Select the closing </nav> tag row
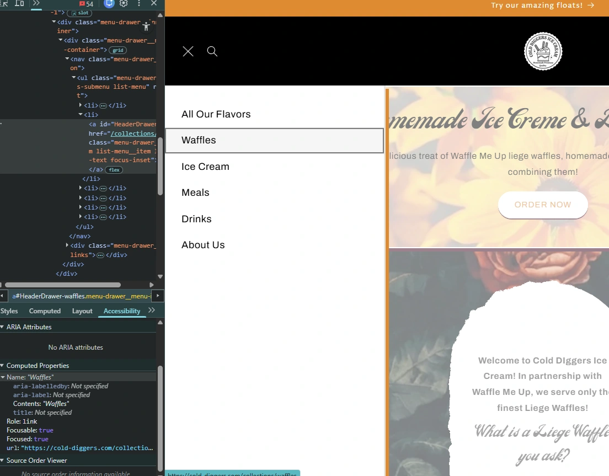 [x=79, y=236]
